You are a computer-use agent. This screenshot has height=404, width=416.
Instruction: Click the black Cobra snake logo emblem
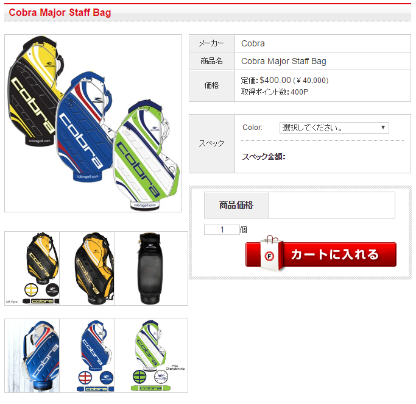pyautogui.click(x=52, y=290)
